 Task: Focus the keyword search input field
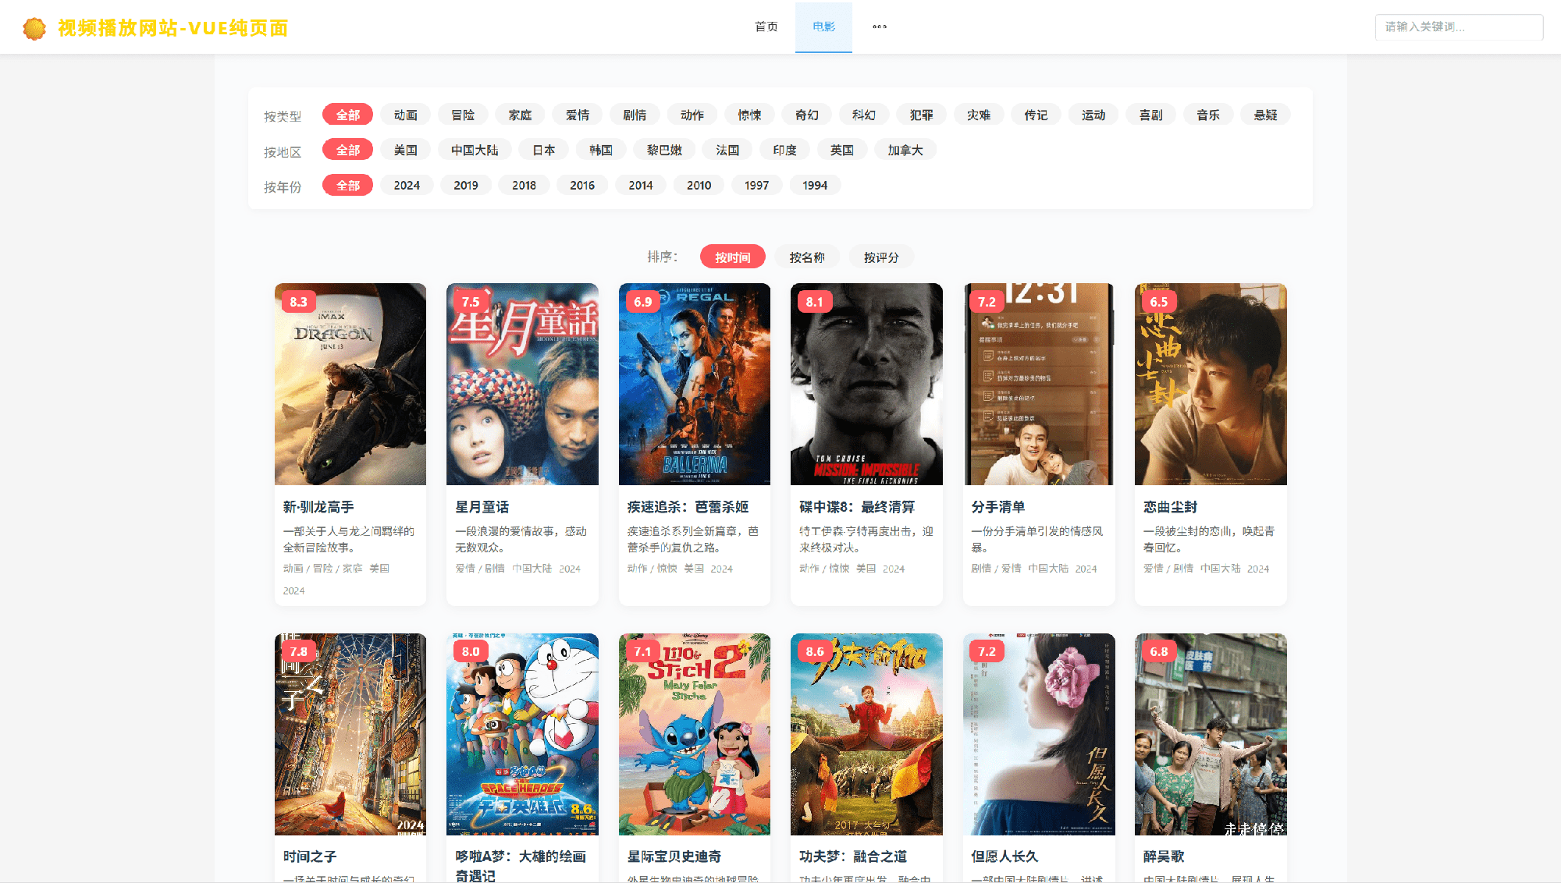[x=1459, y=27]
